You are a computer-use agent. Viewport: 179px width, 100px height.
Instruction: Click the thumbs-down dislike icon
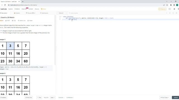click(x=13, y=21)
